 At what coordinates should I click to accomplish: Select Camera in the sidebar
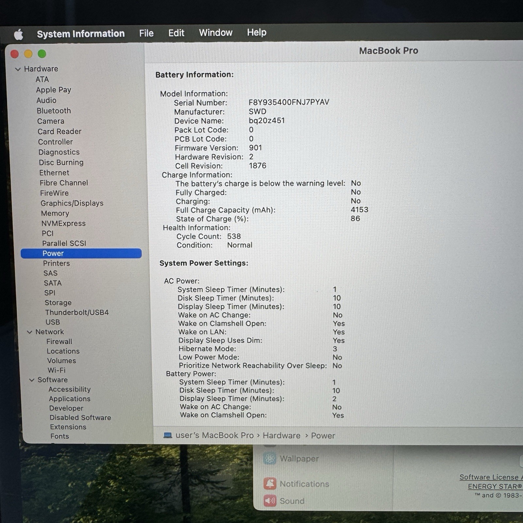[51, 121]
